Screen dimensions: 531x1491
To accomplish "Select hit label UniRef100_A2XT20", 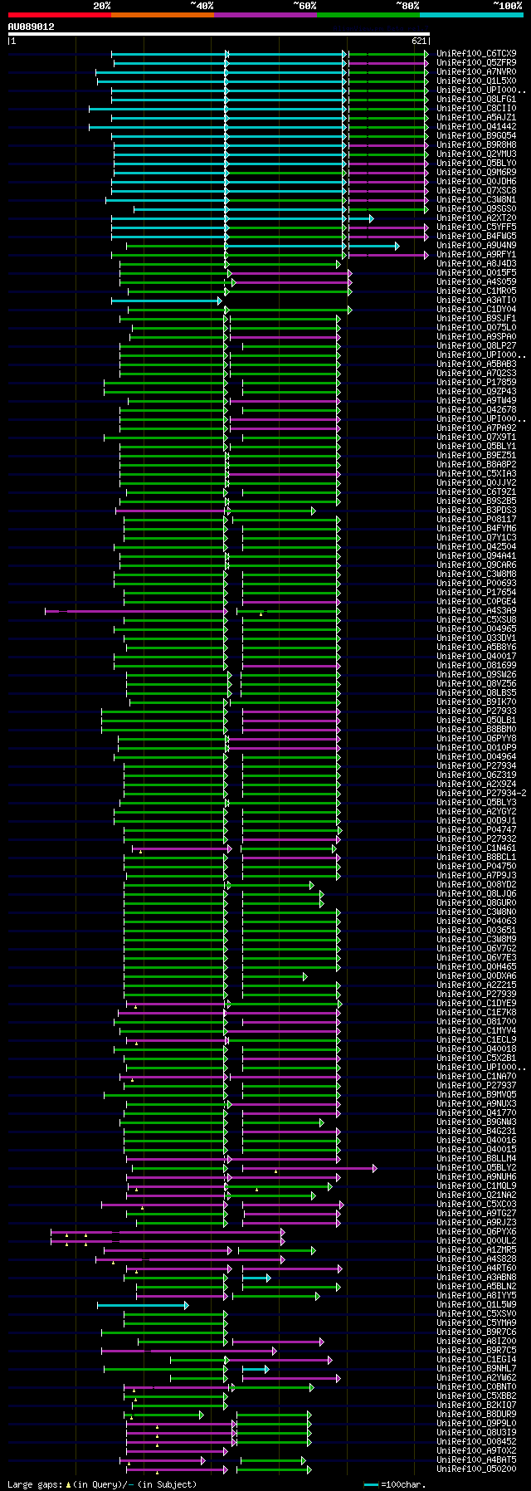I will coord(476,218).
